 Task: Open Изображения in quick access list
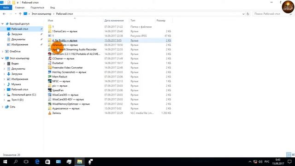point(19,44)
